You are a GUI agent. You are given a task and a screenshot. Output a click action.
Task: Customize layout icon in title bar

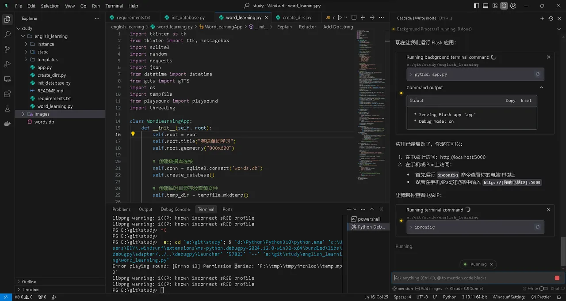495,6
